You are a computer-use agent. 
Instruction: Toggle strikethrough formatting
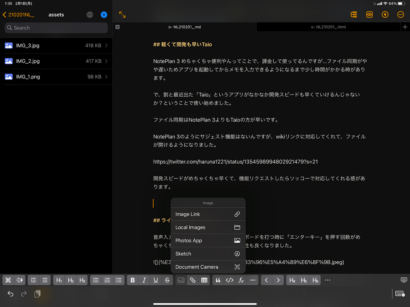pyautogui.click(x=167, y=280)
